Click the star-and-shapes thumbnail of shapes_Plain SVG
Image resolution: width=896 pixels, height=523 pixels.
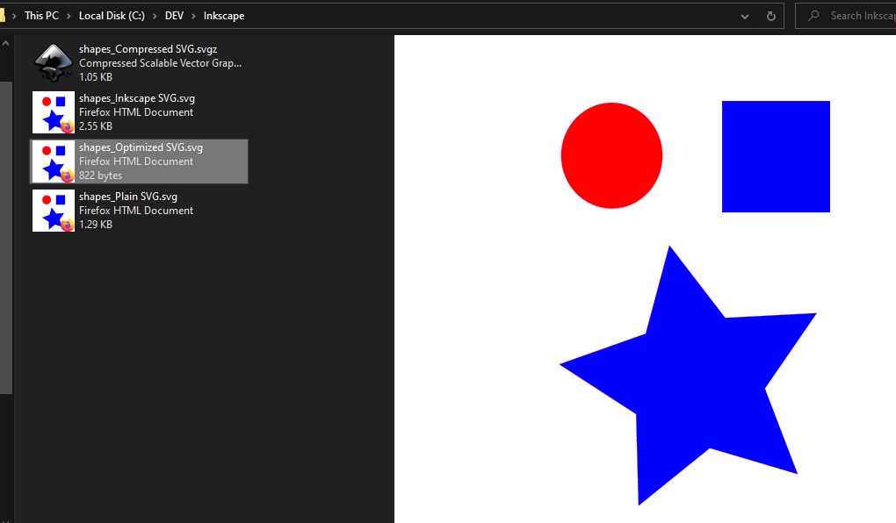coord(53,210)
